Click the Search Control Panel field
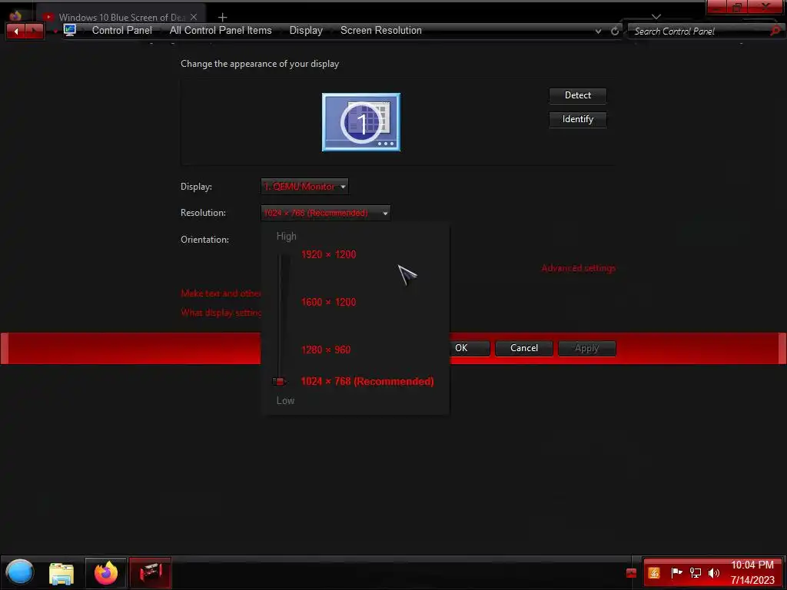The height and width of the screenshot is (590, 787). point(700,31)
